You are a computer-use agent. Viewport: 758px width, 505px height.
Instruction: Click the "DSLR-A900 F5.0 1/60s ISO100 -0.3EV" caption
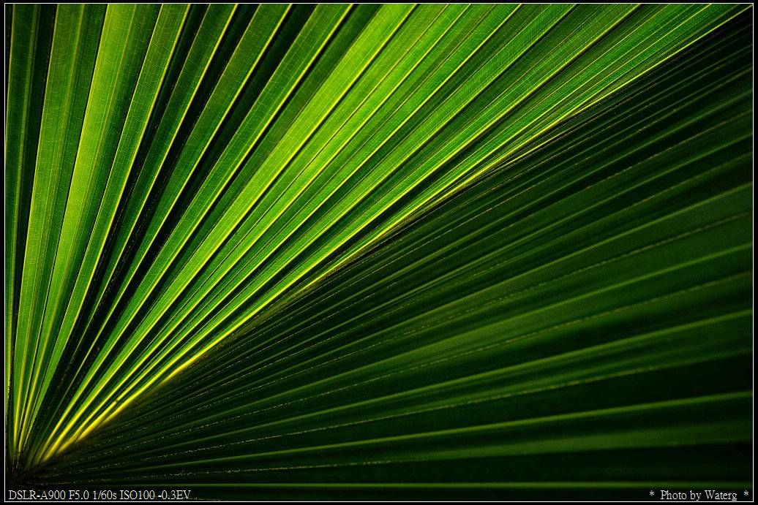[100, 495]
